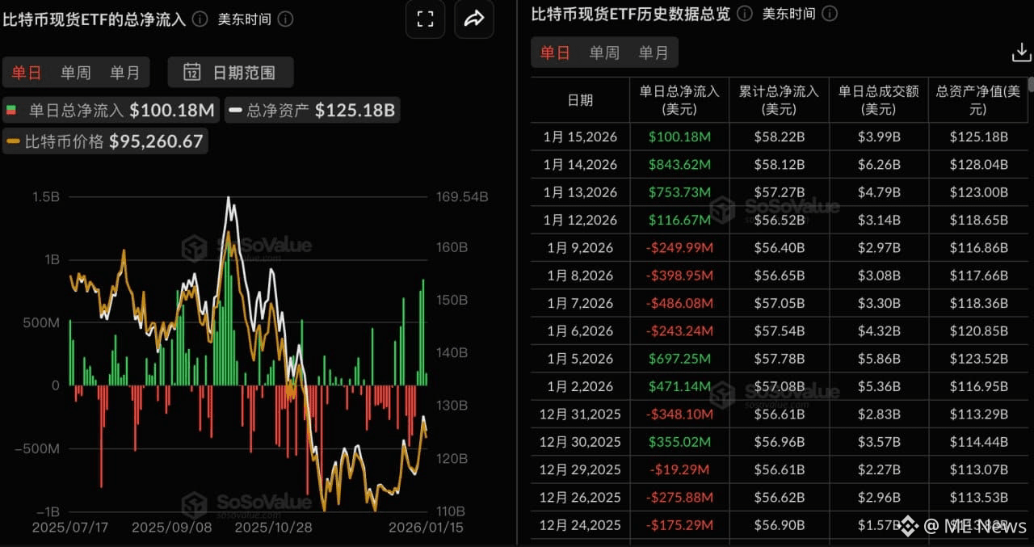Click the 单日总净流入 column header
This screenshot has height=547, width=1034.
click(x=679, y=99)
